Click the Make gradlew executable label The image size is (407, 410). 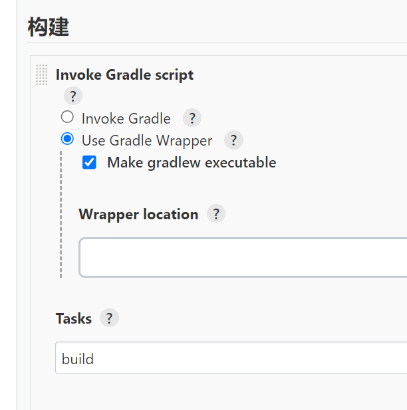coord(192,162)
